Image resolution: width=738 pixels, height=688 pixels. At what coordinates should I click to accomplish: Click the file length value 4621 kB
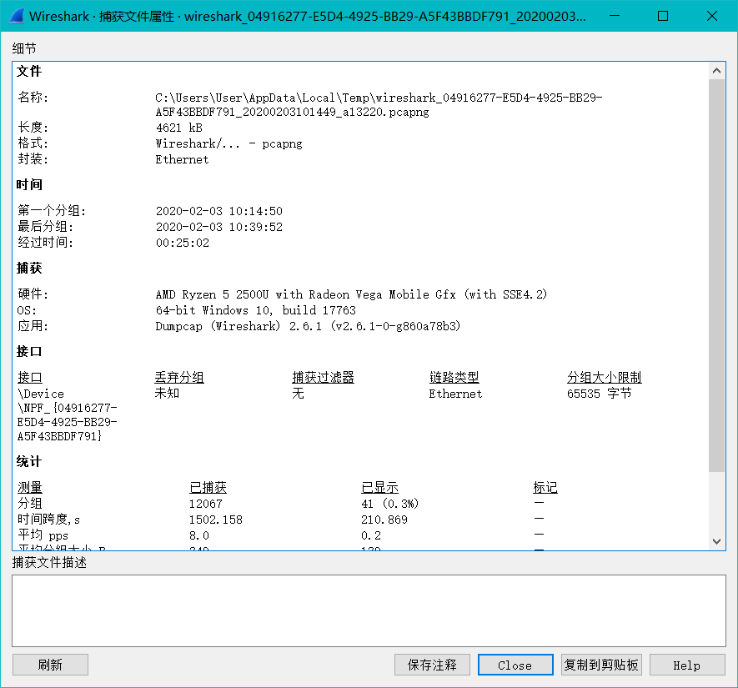click(x=178, y=128)
